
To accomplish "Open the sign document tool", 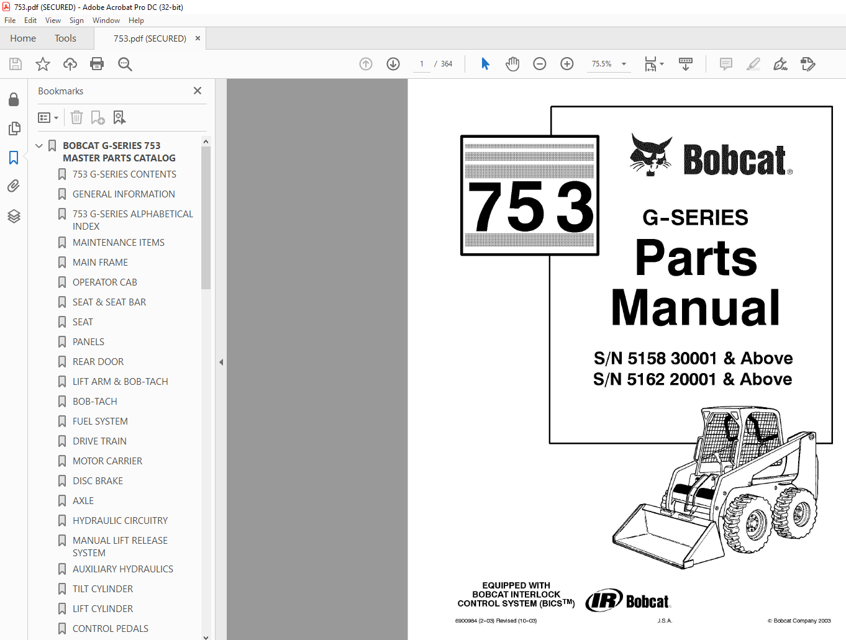I will pyautogui.click(x=780, y=64).
